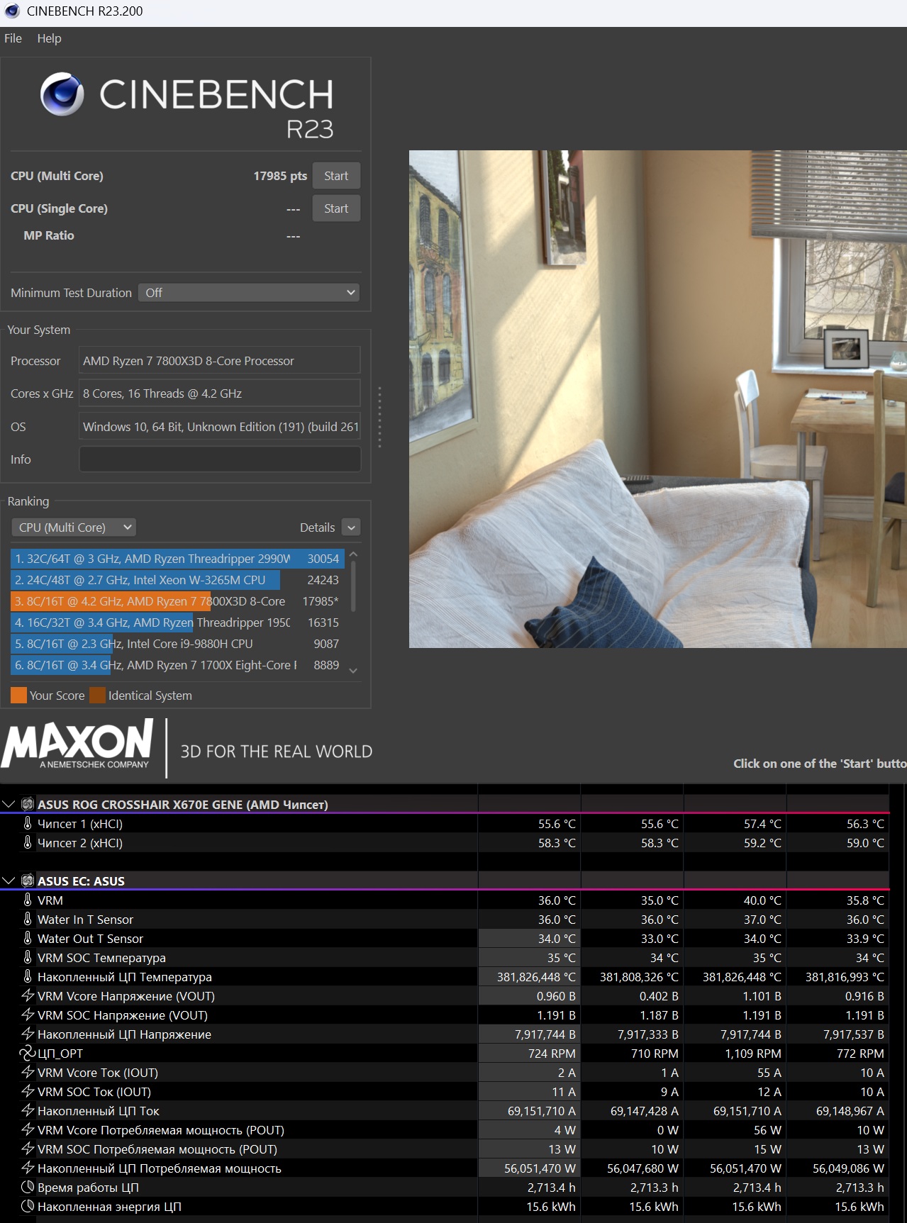Click Время работы ЦП value 2,713.4 h first column
This screenshot has height=1223, width=907.
pyautogui.click(x=551, y=1188)
